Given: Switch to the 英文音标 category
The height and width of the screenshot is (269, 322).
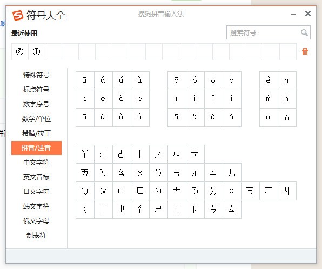Looking at the screenshot, I should pos(36,177).
